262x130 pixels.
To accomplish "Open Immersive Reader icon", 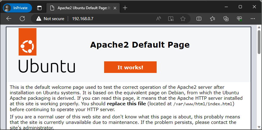I will pyautogui.click(x=171, y=19).
